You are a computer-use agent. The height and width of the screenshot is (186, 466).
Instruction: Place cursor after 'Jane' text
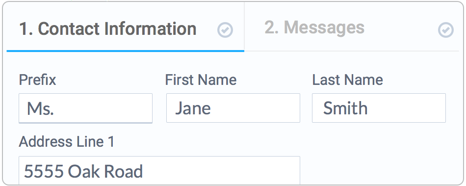click(211, 108)
